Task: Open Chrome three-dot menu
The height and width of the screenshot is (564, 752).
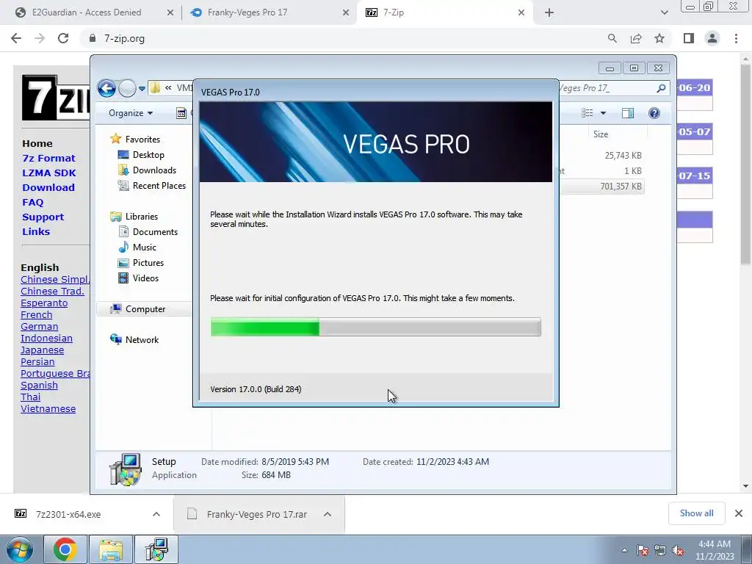Action: [x=736, y=38]
